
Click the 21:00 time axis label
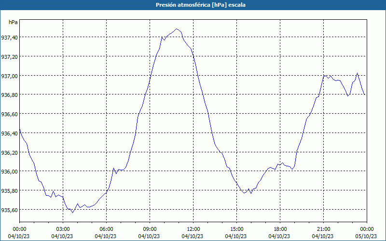tap(323, 229)
